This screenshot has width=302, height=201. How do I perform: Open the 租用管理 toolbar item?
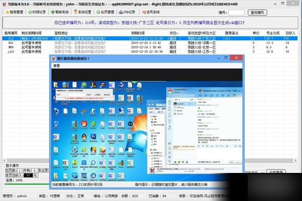(x=14, y=12)
